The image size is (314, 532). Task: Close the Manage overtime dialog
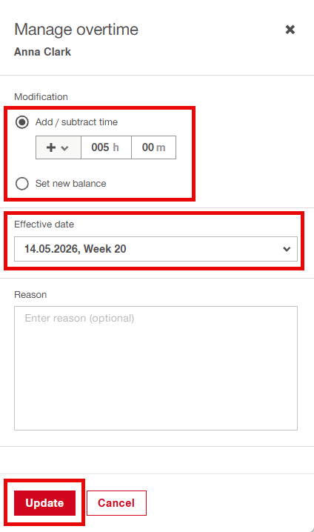tap(290, 30)
